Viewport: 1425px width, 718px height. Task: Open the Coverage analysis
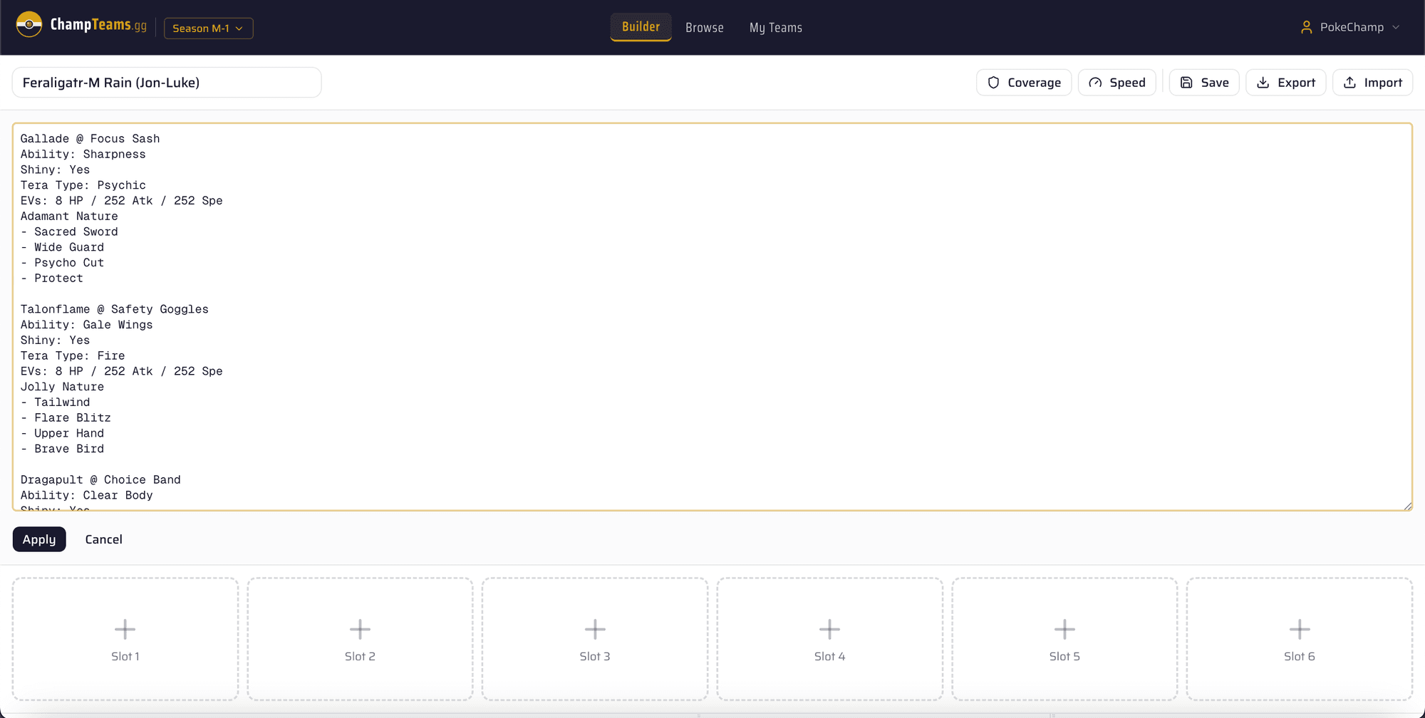pyautogui.click(x=1024, y=83)
